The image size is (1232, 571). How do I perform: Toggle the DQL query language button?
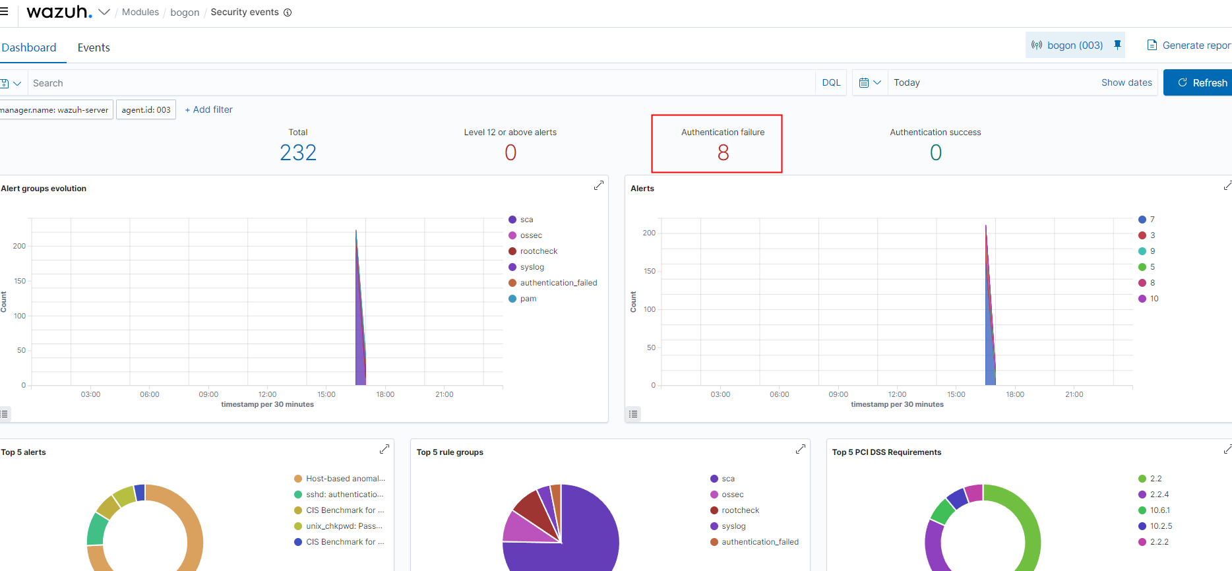tap(831, 82)
